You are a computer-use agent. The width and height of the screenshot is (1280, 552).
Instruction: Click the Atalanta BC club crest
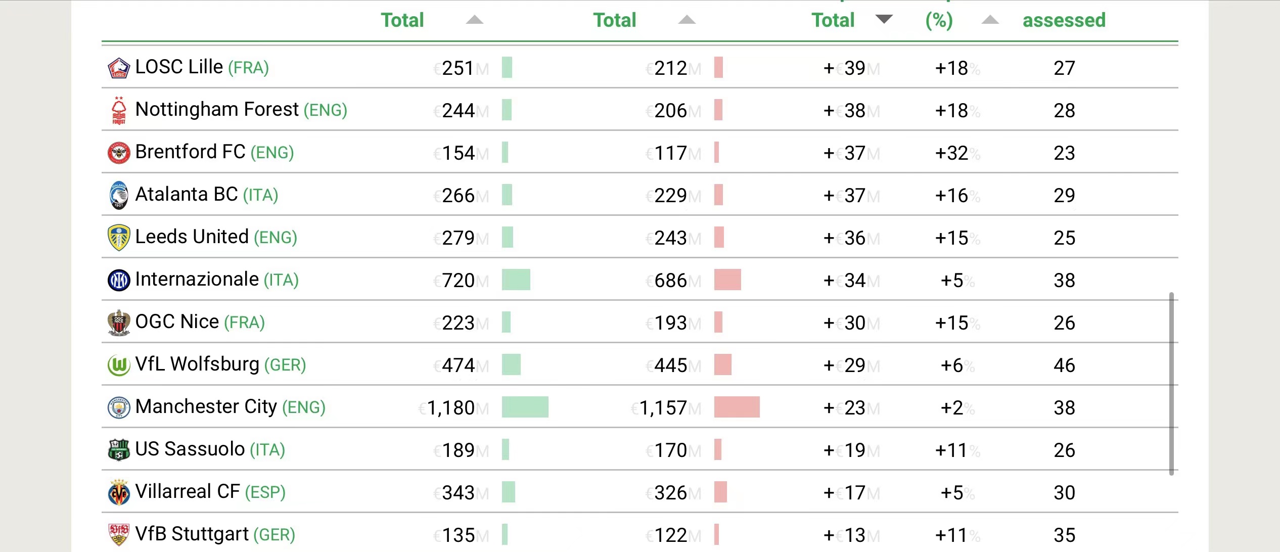click(x=119, y=195)
